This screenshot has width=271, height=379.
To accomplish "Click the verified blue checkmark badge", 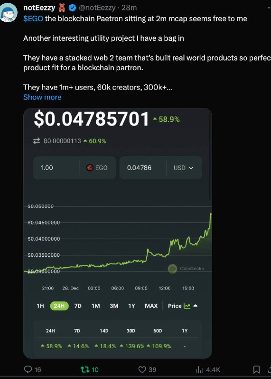I will [x=73, y=8].
